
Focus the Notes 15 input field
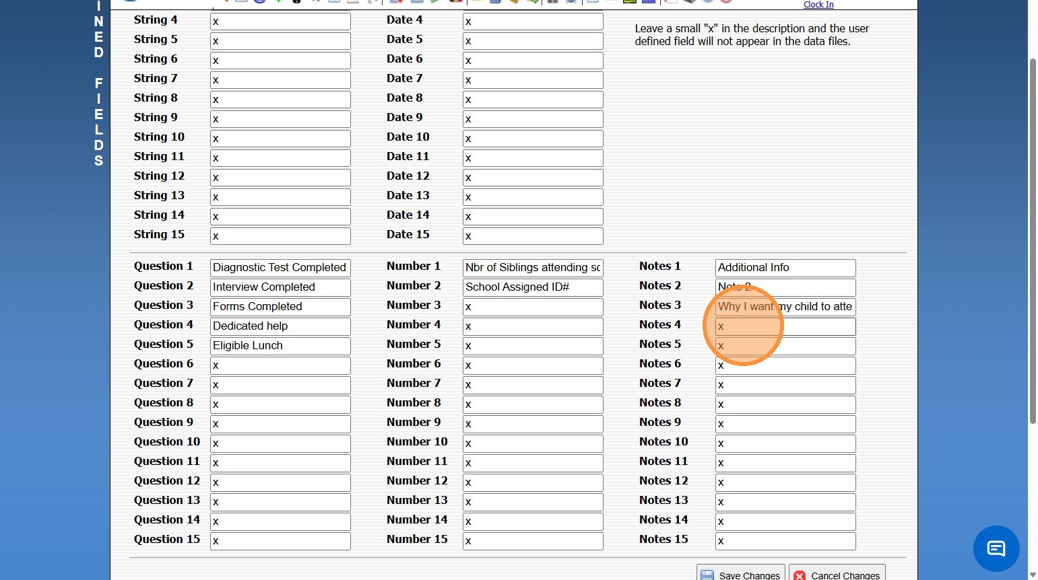(785, 541)
